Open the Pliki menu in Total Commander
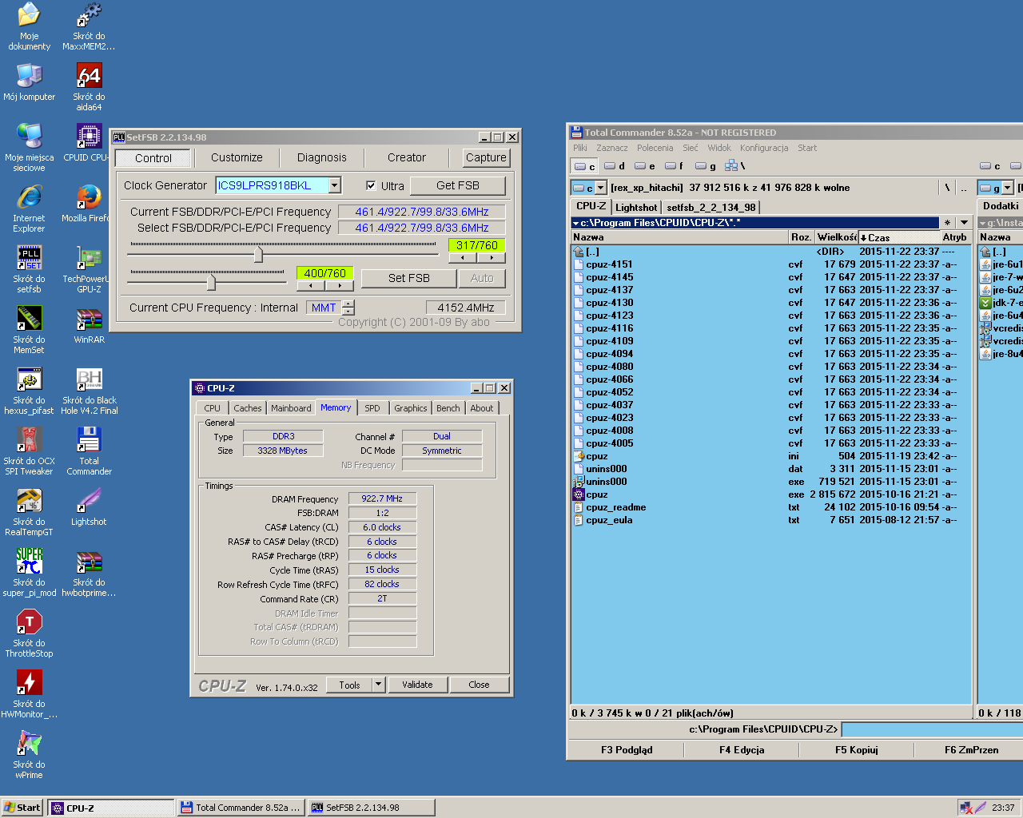The image size is (1023, 818). 580,148
